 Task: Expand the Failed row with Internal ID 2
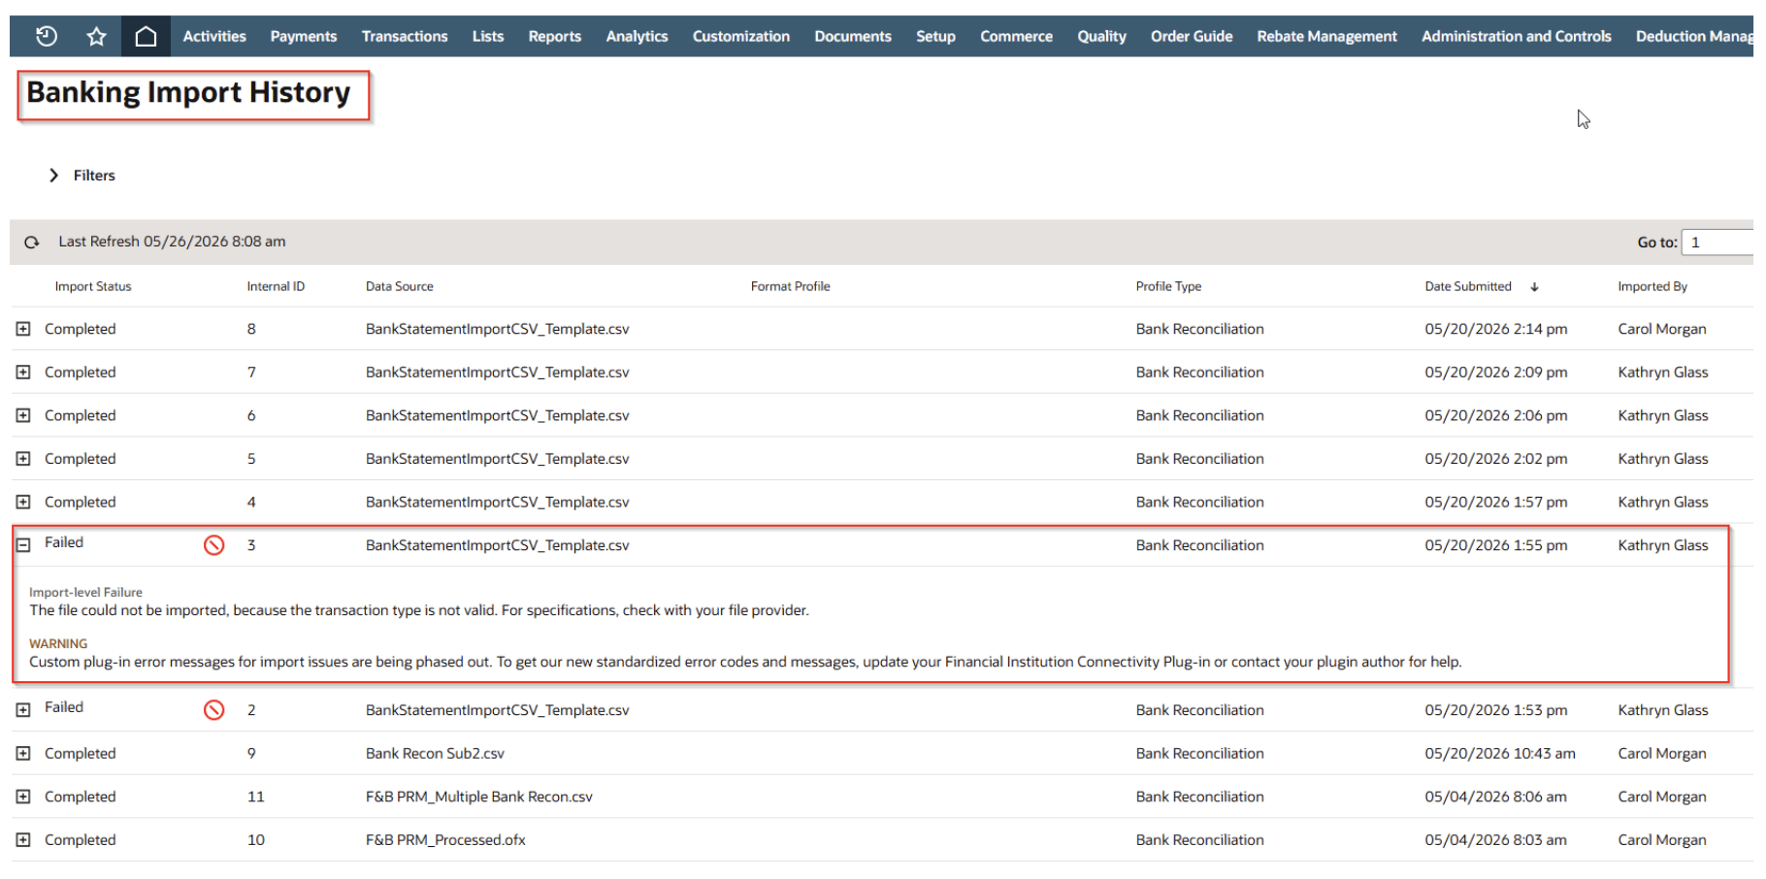pyautogui.click(x=23, y=710)
